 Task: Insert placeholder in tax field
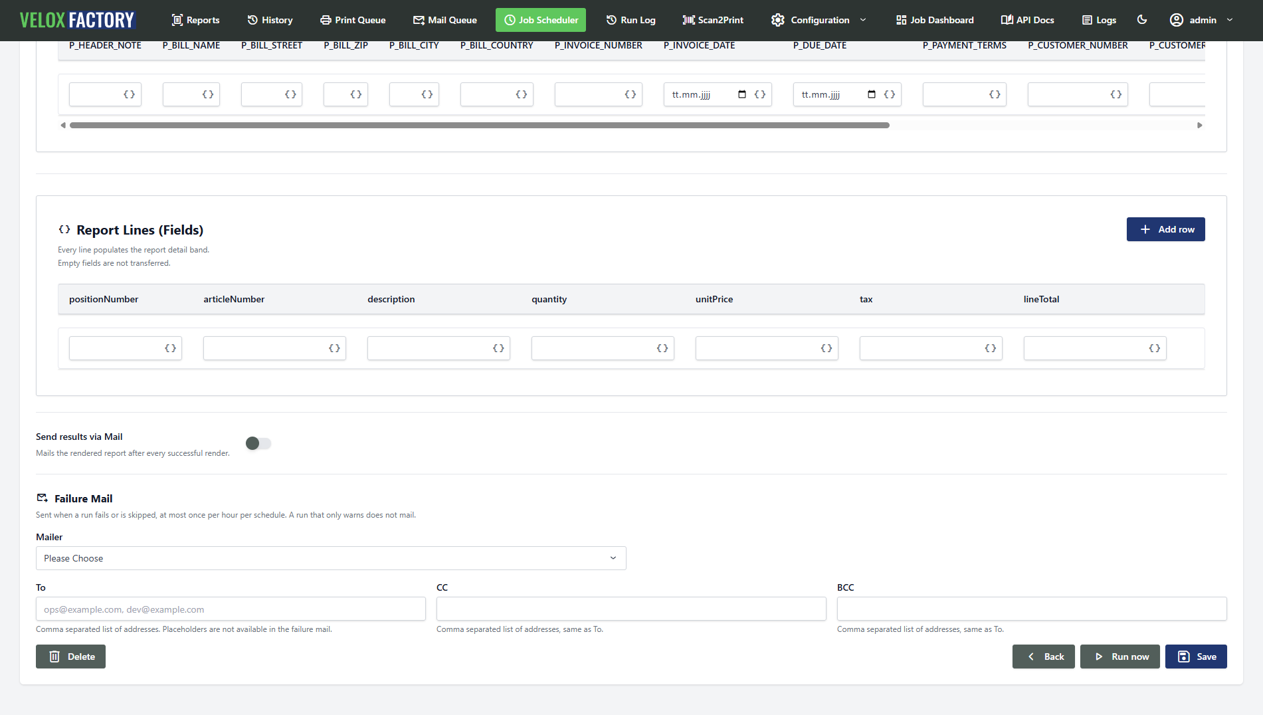click(991, 348)
